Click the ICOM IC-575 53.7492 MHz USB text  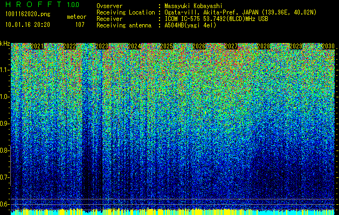[x=216, y=19]
